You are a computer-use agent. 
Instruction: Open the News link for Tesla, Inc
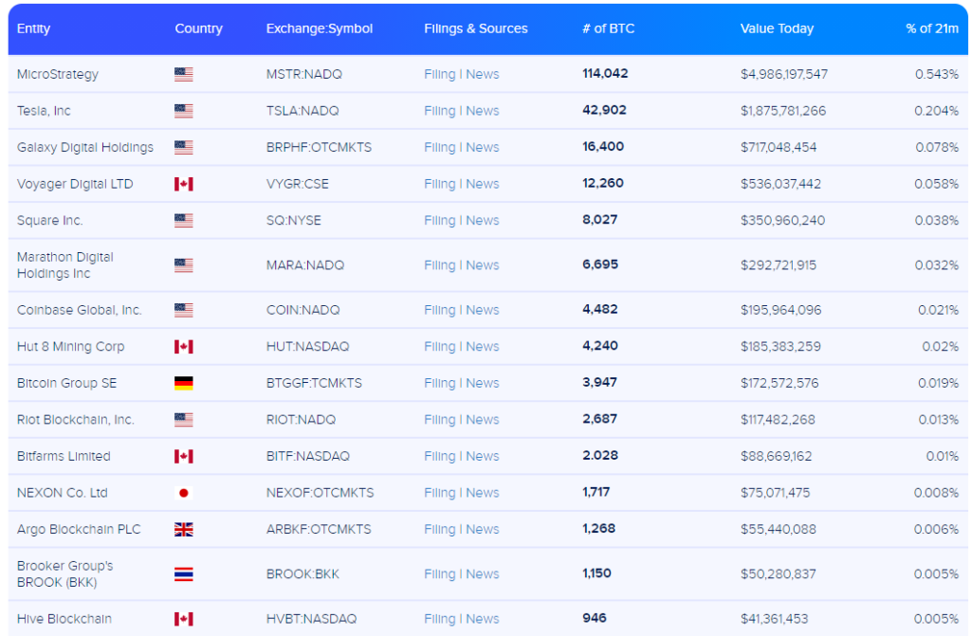point(483,111)
